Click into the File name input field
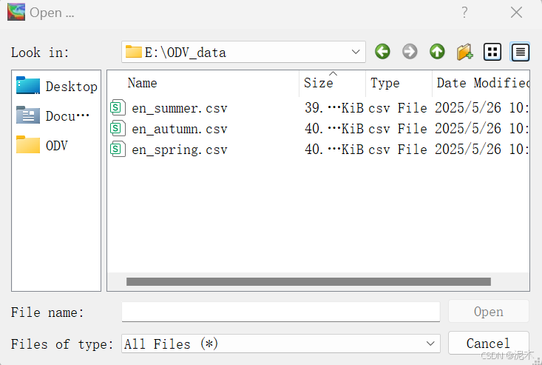The width and height of the screenshot is (542, 365). click(x=281, y=312)
